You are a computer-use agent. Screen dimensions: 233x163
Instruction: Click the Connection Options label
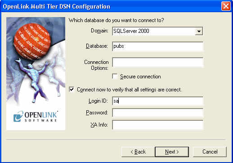(x=96, y=65)
